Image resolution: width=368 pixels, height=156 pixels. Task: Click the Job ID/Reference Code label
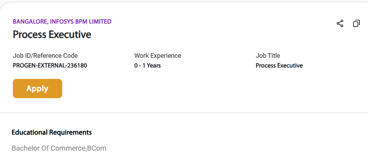click(x=45, y=56)
